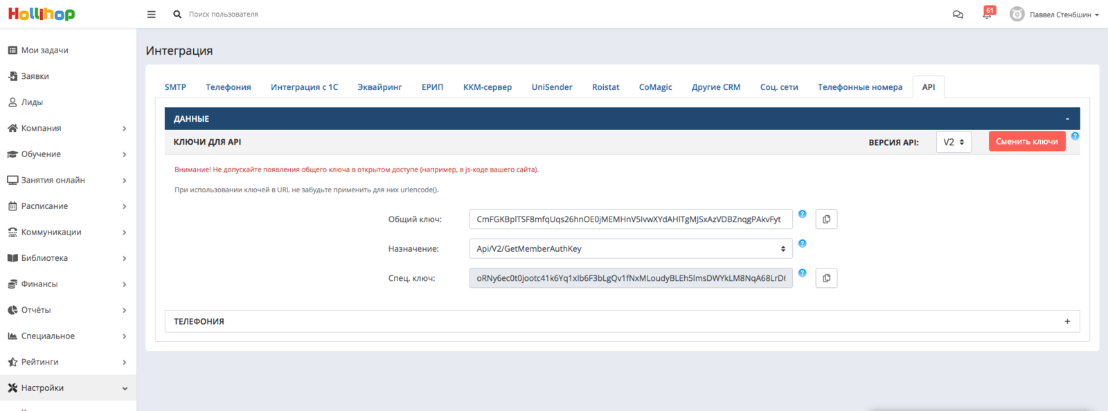The width and height of the screenshot is (1108, 411).
Task: Open the chat messages icon
Action: tap(958, 15)
